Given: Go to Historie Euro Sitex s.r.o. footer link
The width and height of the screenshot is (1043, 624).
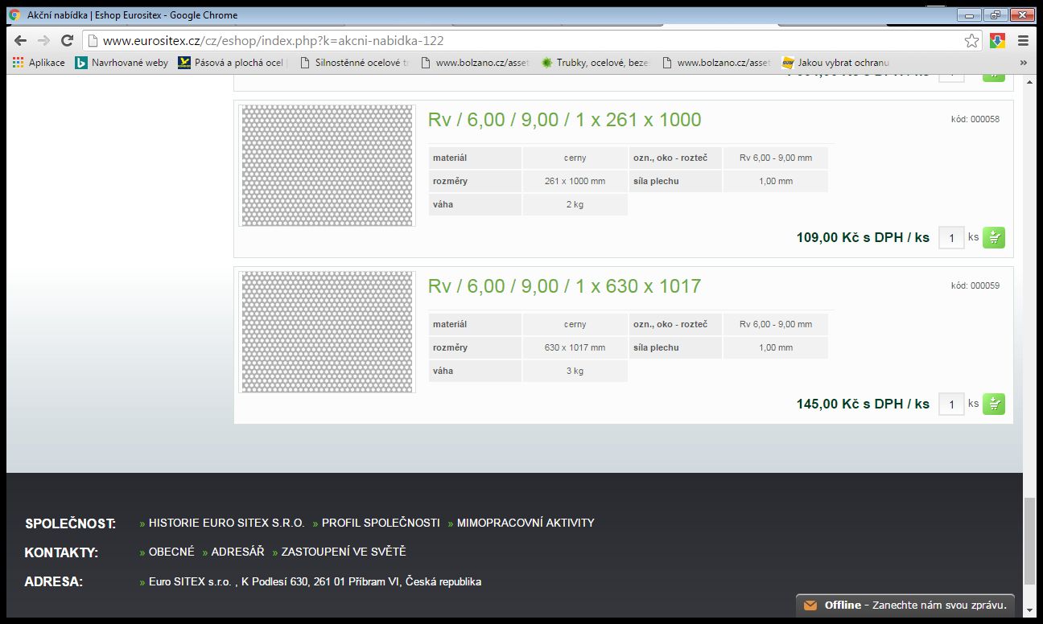Looking at the screenshot, I should [x=226, y=523].
